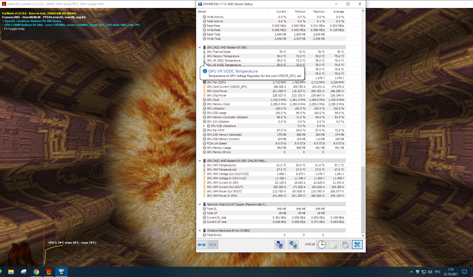Open the Windows notification center
This screenshot has height=277, width=473.
[465, 272]
